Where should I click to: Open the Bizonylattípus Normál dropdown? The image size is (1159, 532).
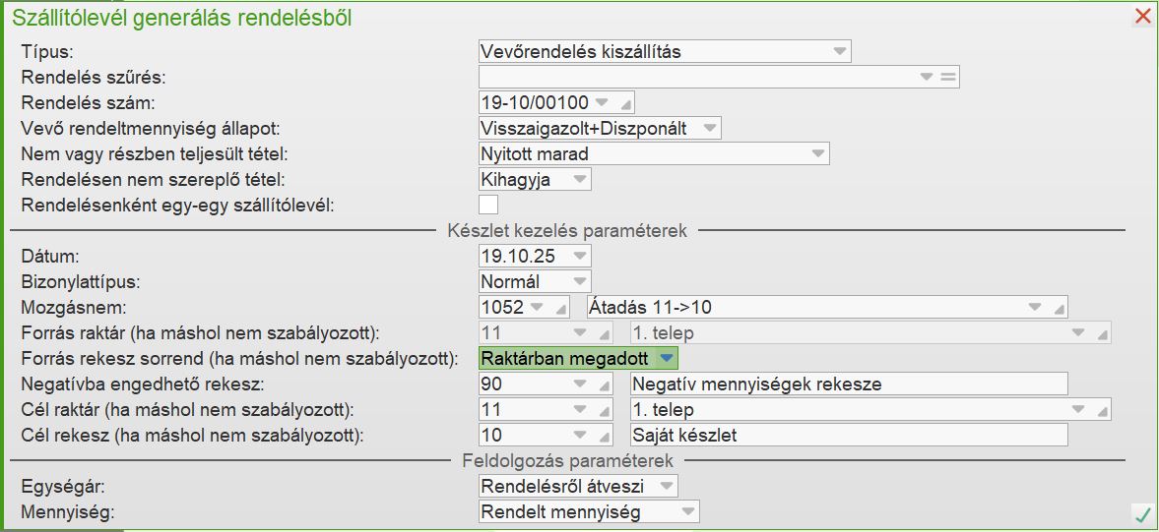pyautogui.click(x=579, y=281)
